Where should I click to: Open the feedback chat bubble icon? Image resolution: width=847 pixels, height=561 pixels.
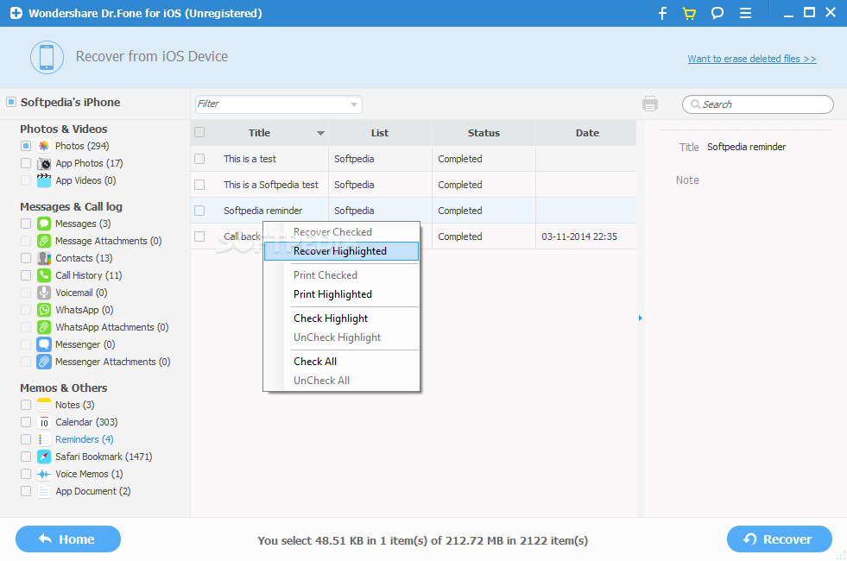[x=717, y=13]
